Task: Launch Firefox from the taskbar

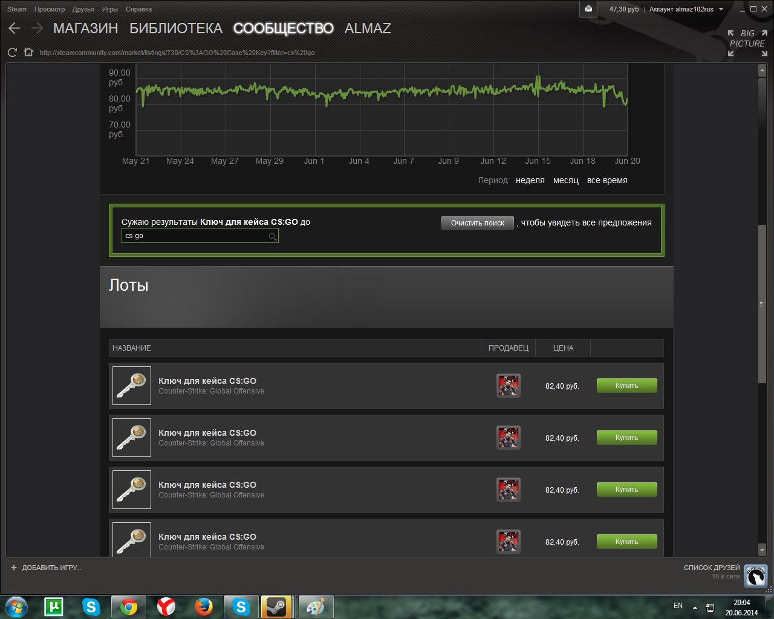Action: (x=203, y=606)
